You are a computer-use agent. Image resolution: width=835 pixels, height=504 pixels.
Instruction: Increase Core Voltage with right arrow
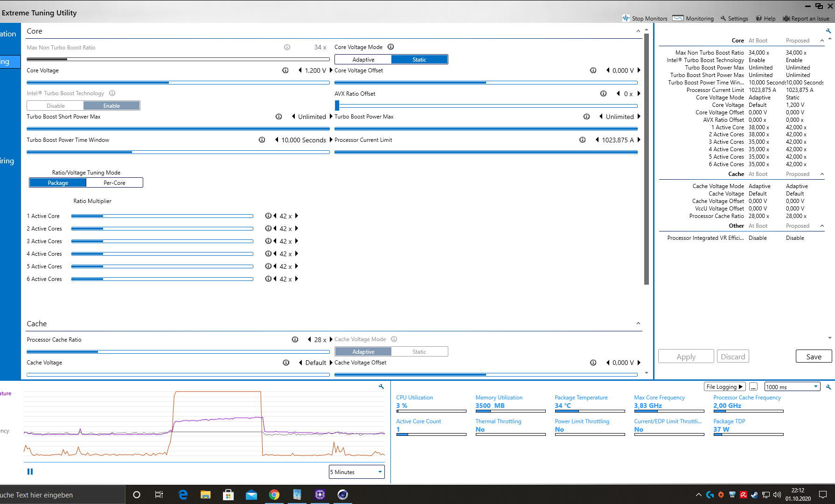point(331,70)
